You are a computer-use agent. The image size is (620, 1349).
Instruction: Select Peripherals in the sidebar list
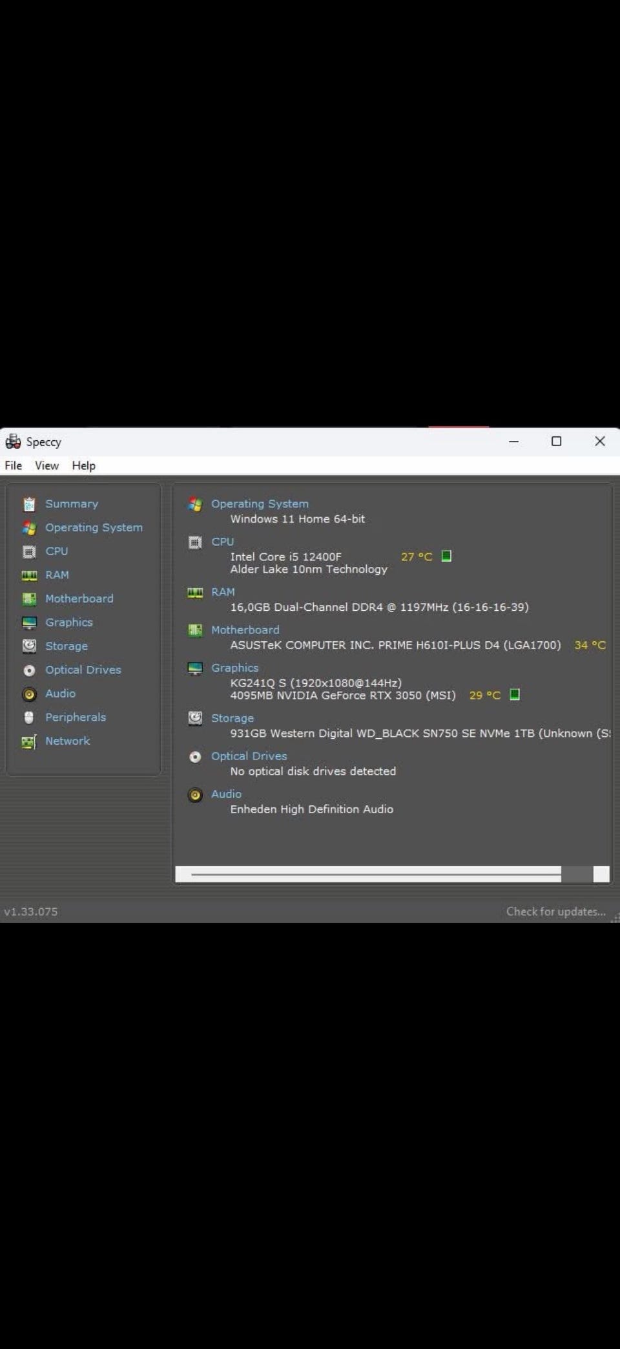[x=75, y=717]
